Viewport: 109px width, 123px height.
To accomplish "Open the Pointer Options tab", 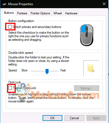I will [40, 13].
